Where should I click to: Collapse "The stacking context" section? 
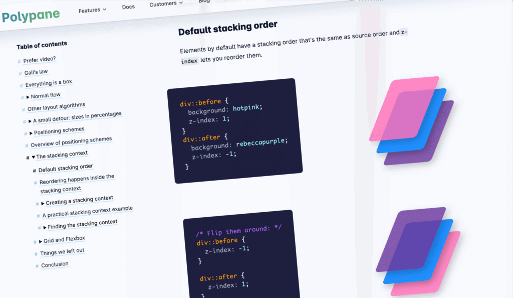pos(34,156)
